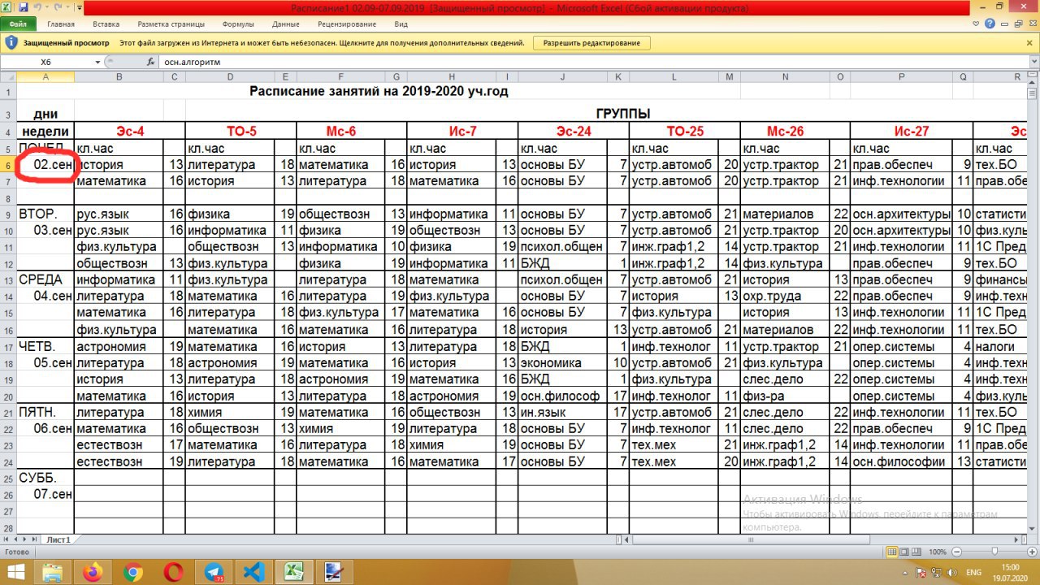This screenshot has width=1040, height=585.
Task: Open the Рецензирование ribbon tab
Action: point(347,24)
